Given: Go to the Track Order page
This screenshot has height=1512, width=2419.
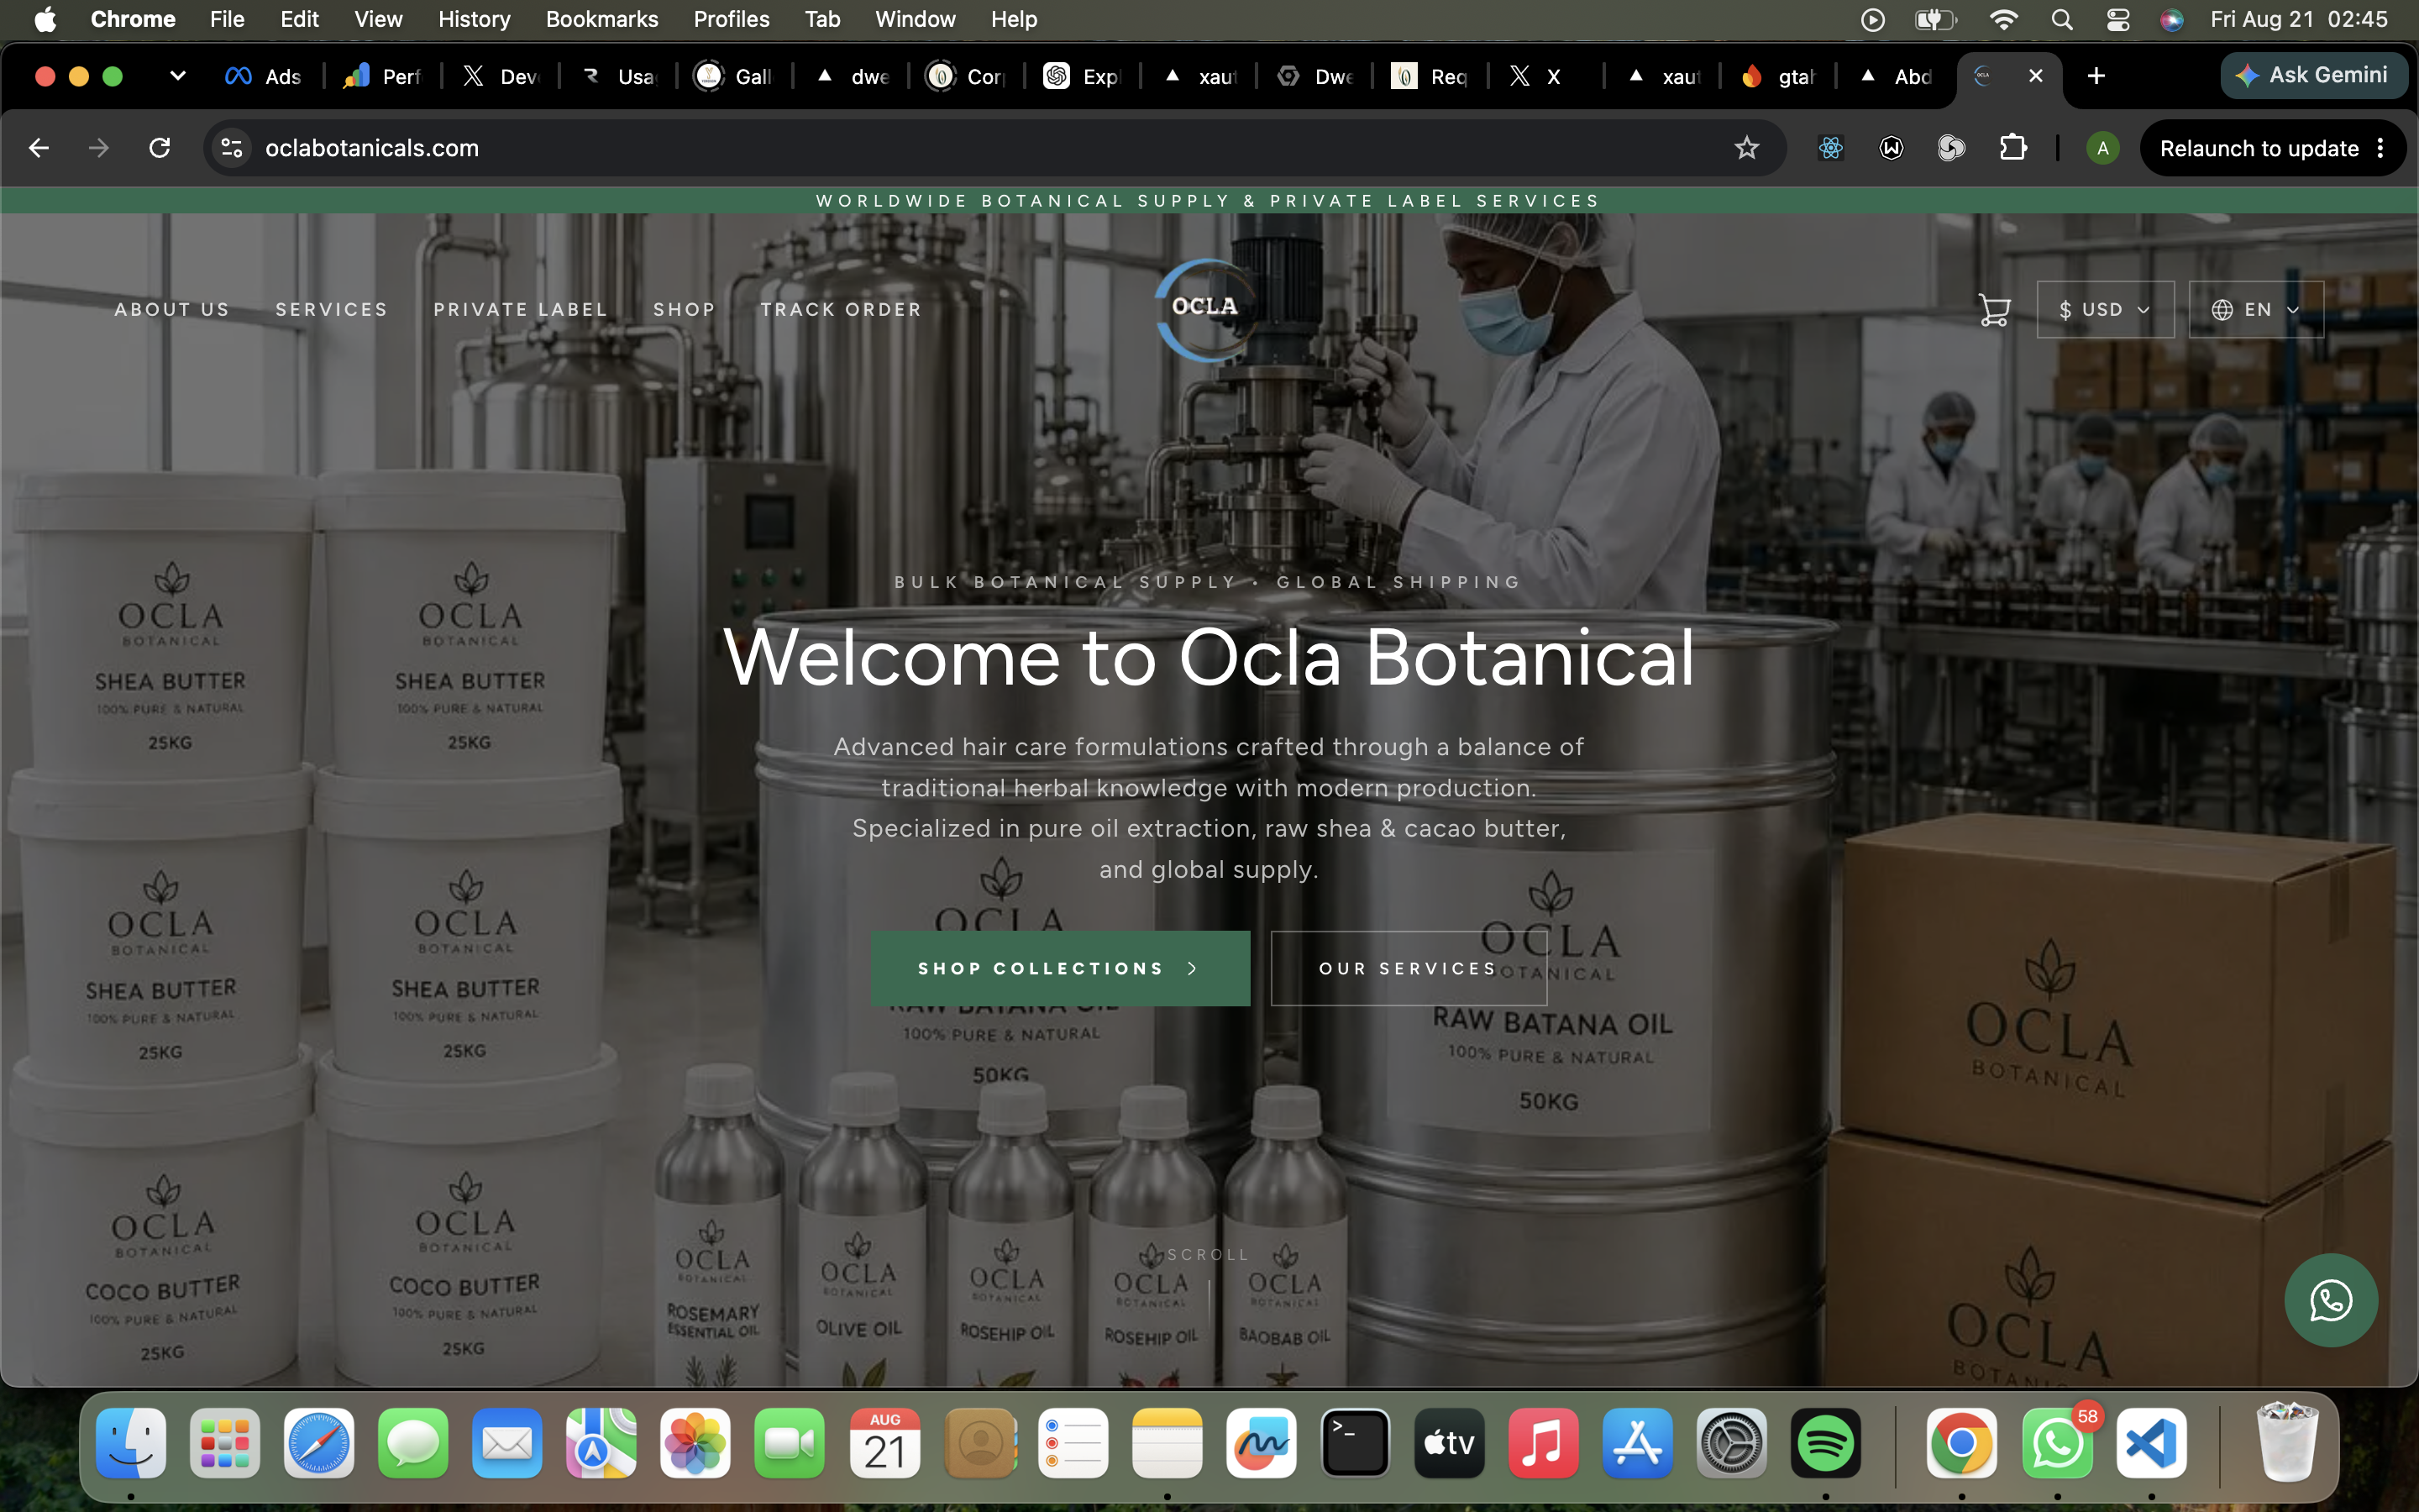Looking at the screenshot, I should [842, 310].
